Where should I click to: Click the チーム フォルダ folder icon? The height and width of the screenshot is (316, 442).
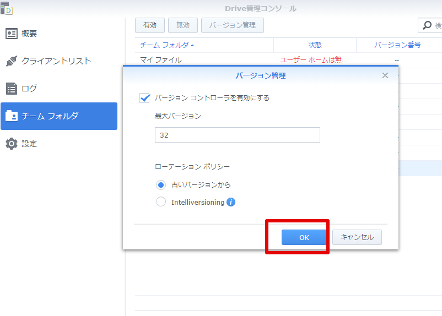pyautogui.click(x=12, y=116)
